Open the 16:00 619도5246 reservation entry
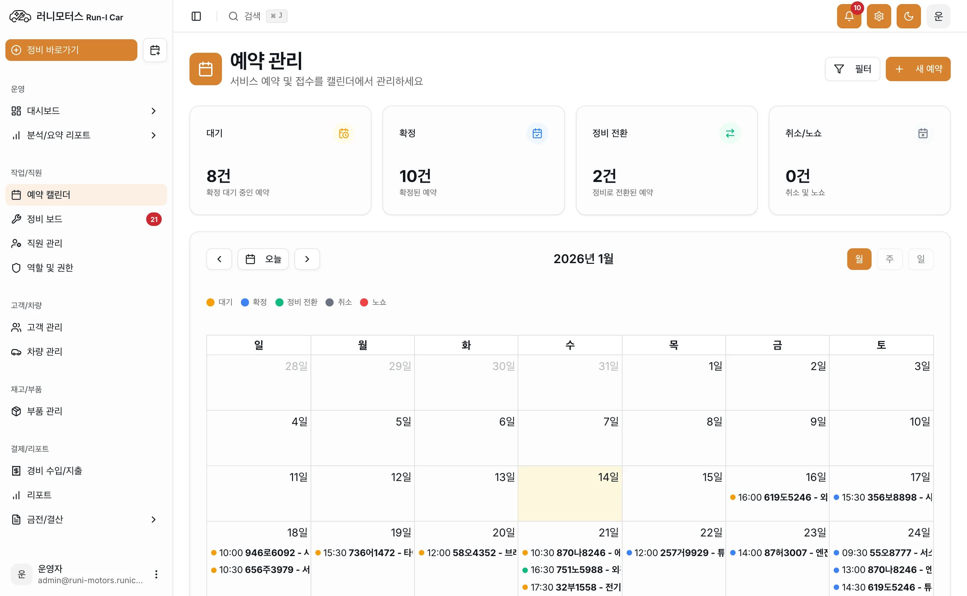 [x=778, y=498]
